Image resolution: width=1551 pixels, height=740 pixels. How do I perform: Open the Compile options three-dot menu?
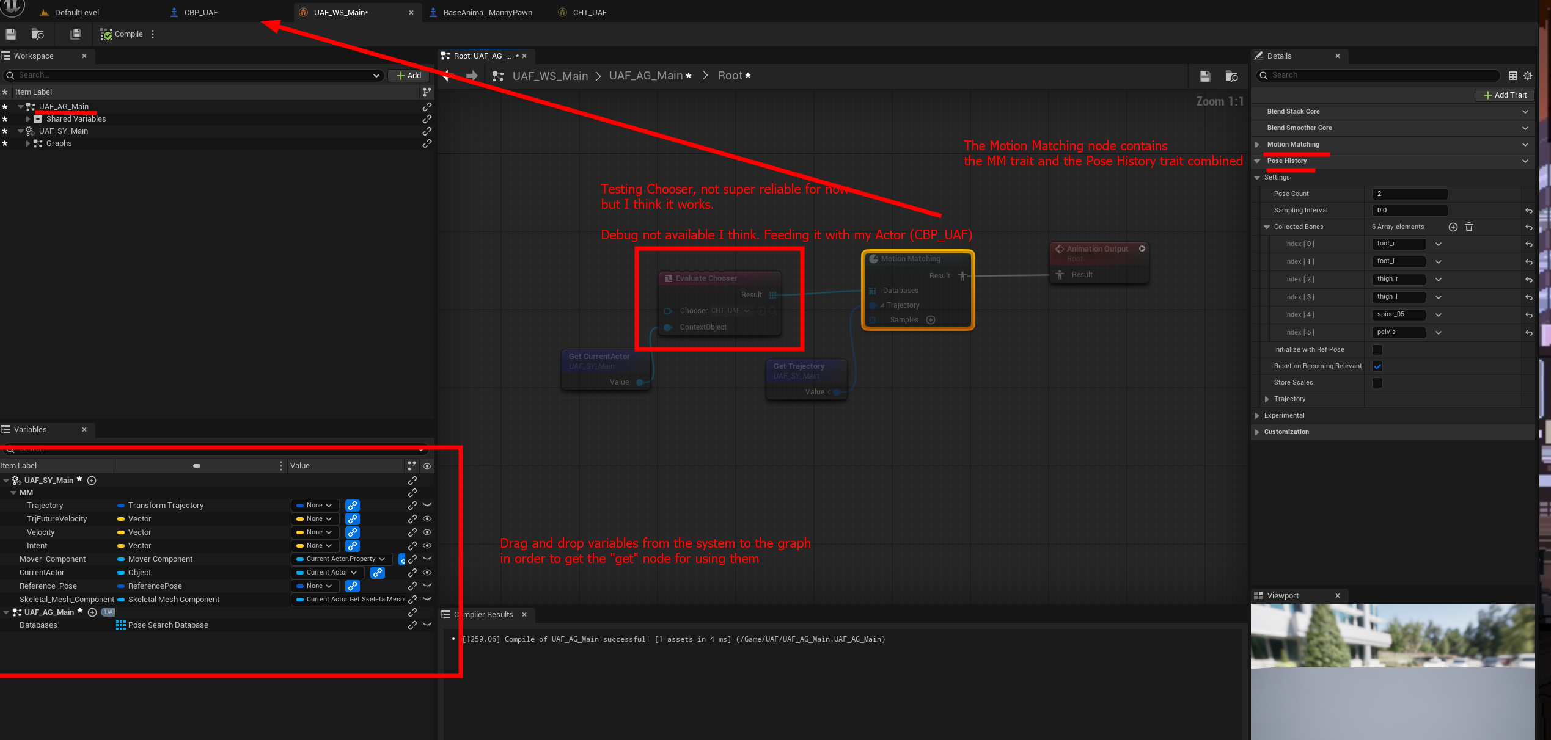(x=153, y=34)
